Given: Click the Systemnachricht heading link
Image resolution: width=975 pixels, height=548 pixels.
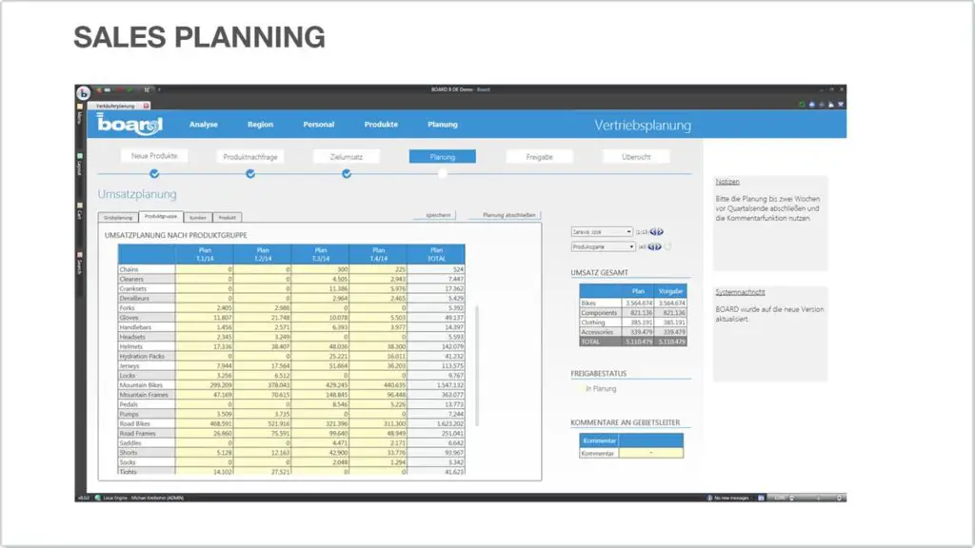Looking at the screenshot, I should pyautogui.click(x=740, y=292).
